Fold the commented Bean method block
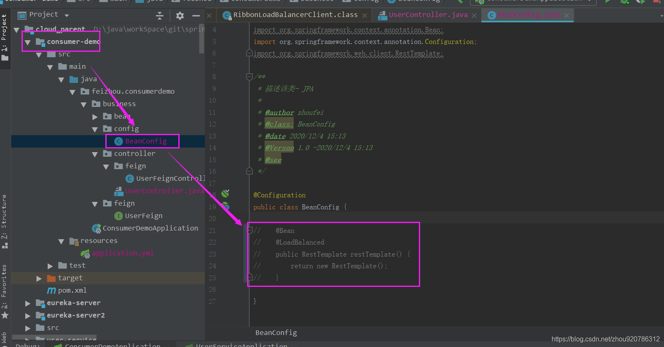 [249, 230]
